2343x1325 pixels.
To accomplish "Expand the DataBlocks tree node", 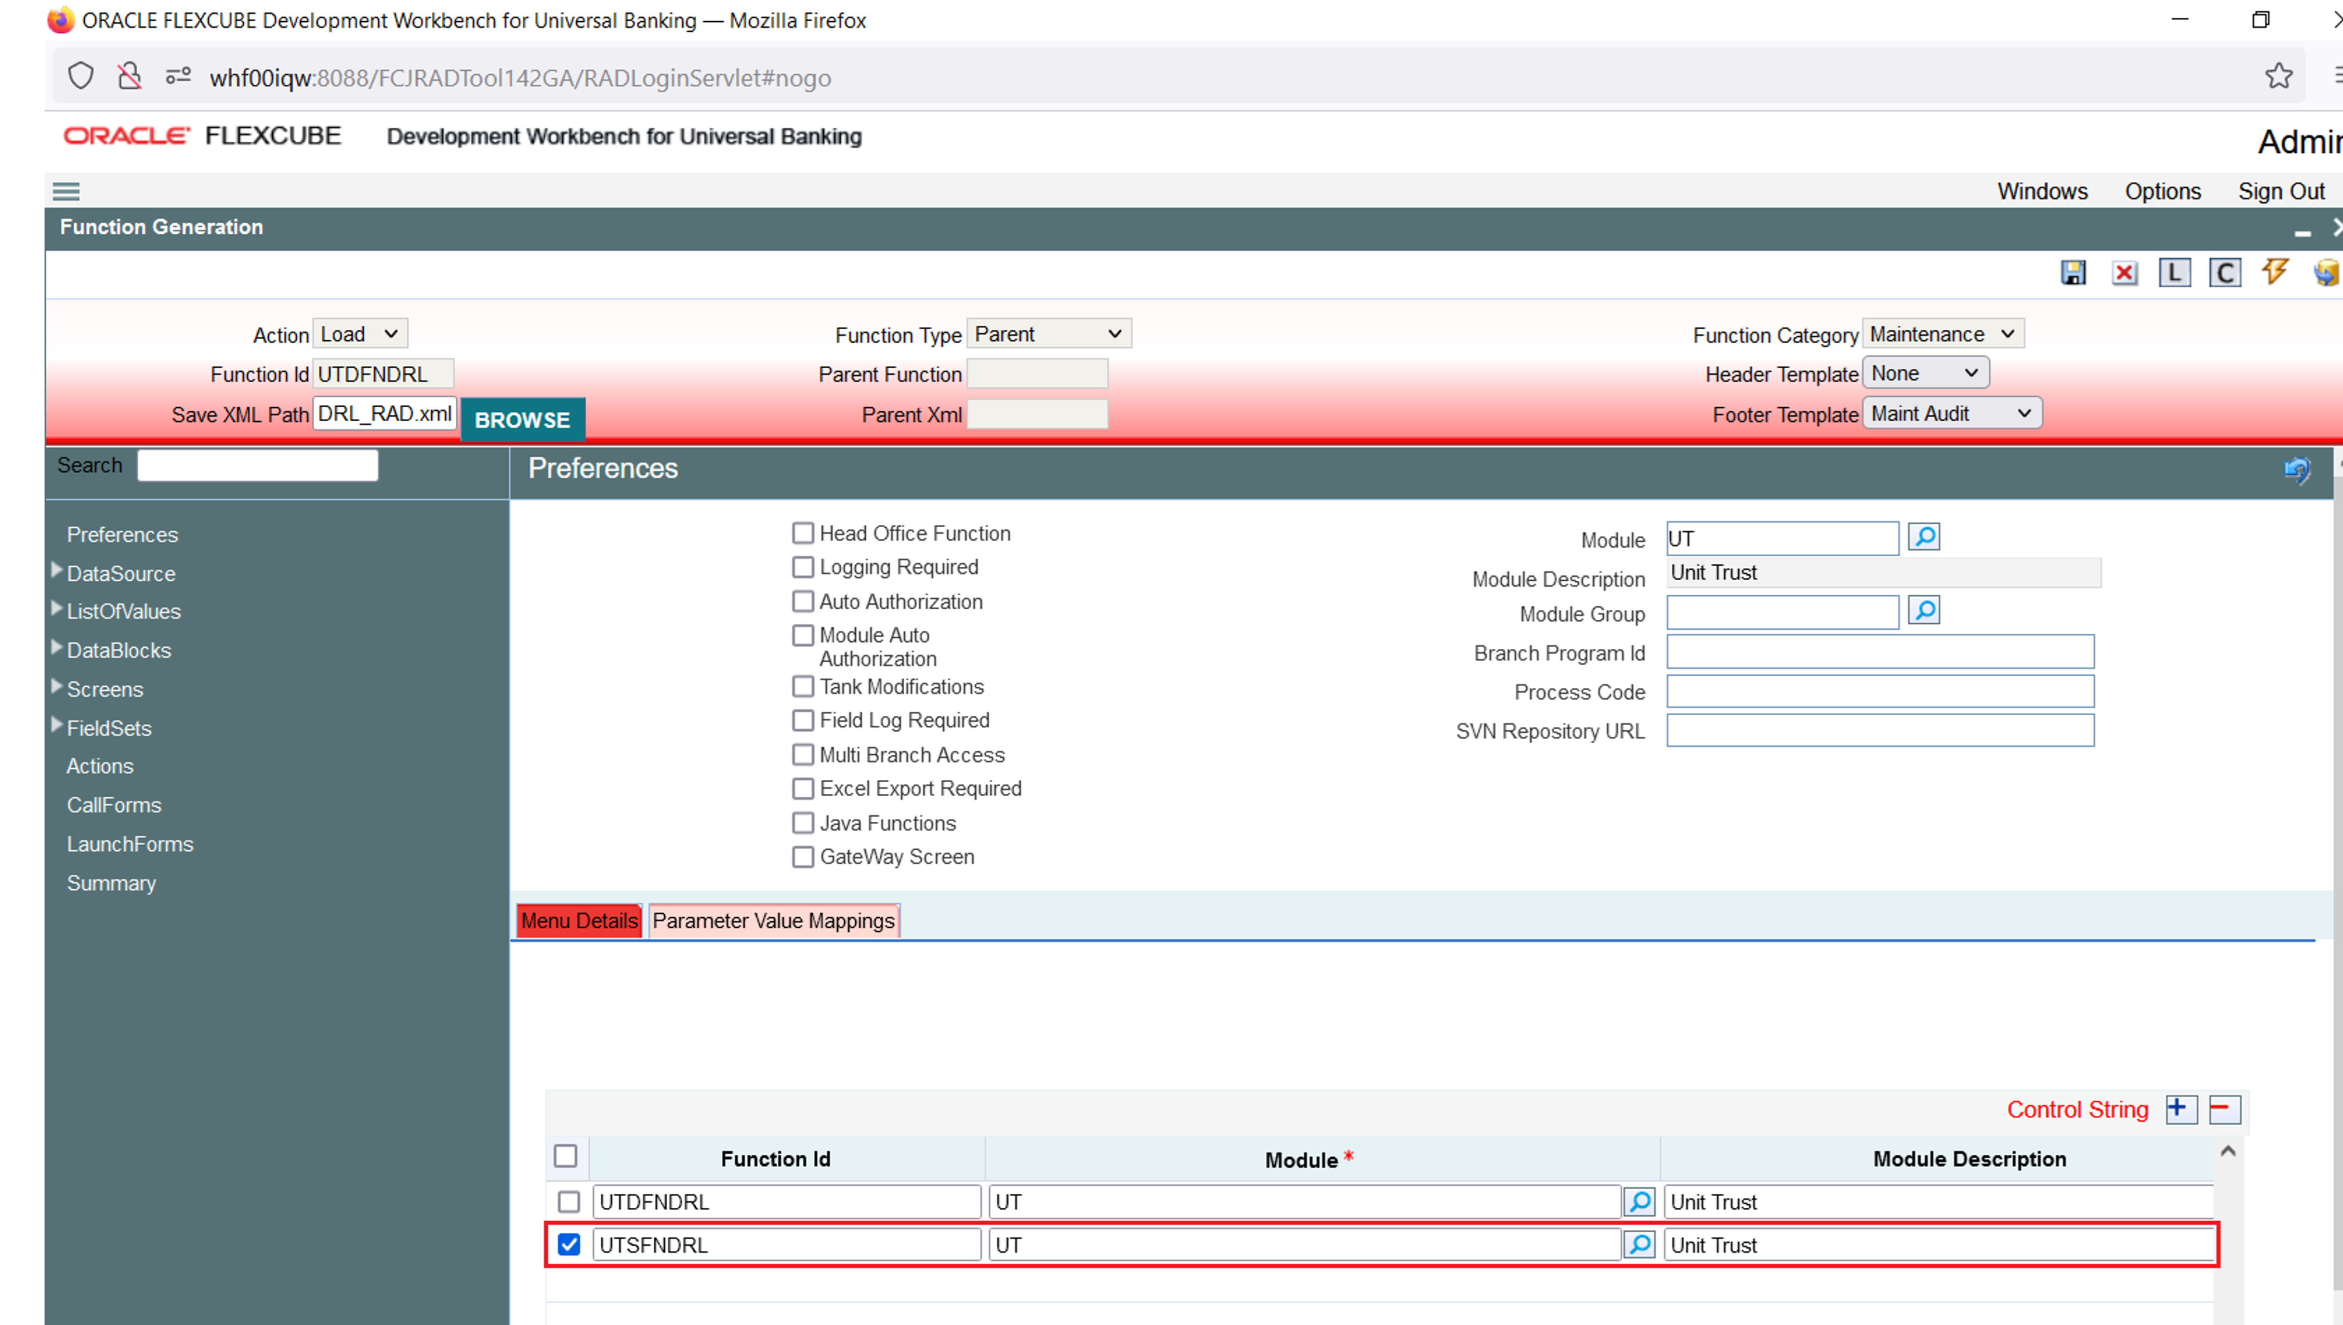I will [x=56, y=649].
